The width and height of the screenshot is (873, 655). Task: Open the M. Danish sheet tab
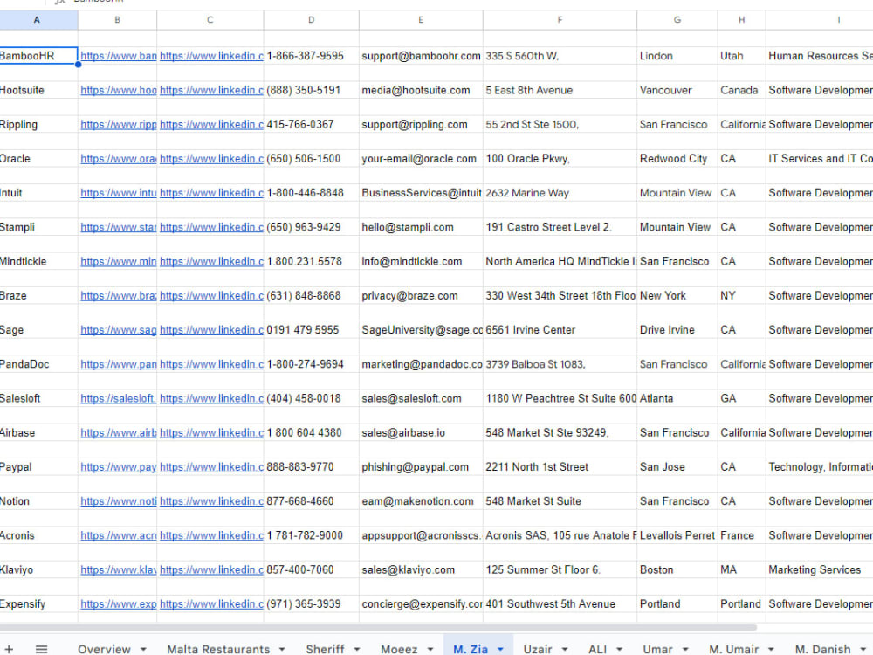pyautogui.click(x=823, y=649)
